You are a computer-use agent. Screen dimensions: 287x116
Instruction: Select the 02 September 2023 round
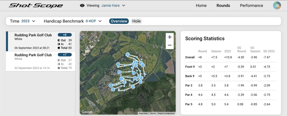41,61
